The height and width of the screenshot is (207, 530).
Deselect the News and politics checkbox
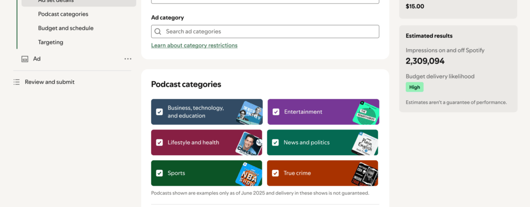(x=276, y=143)
